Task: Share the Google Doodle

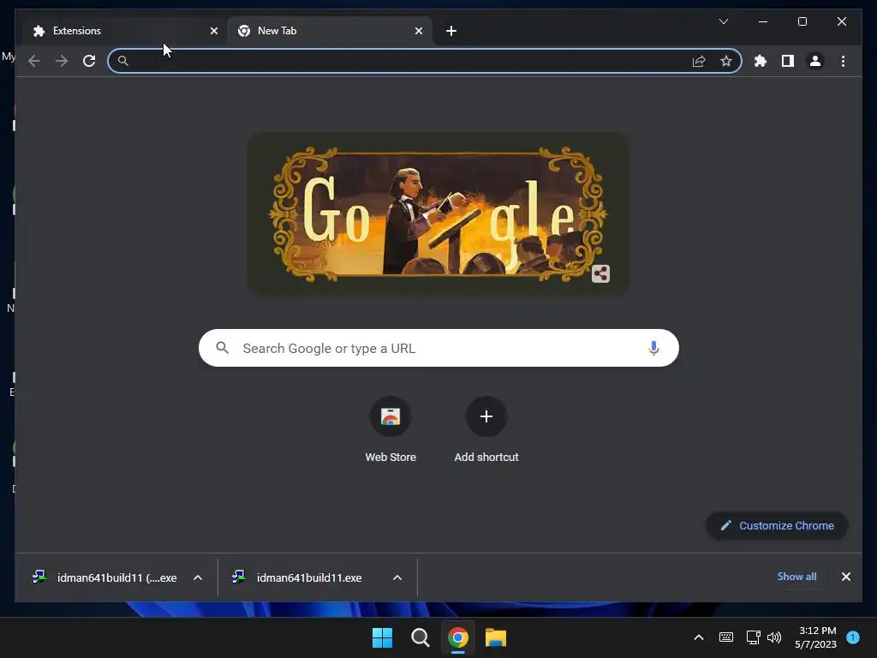Action: click(600, 273)
